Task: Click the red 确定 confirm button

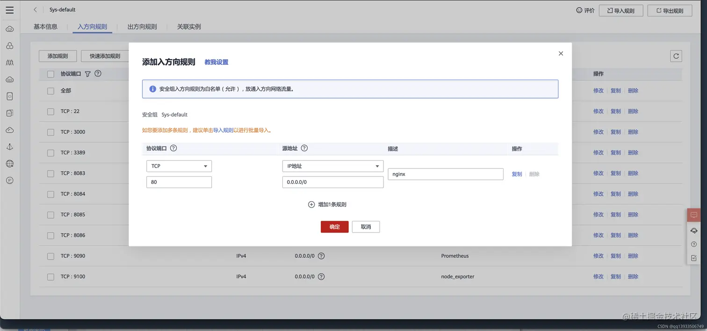Action: point(335,227)
